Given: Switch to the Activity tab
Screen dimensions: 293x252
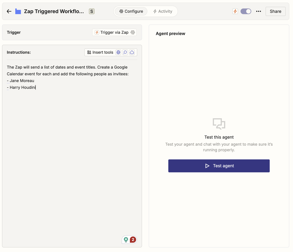Looking at the screenshot, I should [x=163, y=12].
